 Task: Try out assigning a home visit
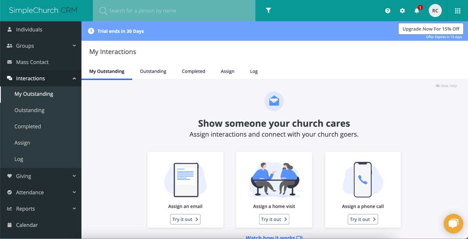pyautogui.click(x=274, y=219)
